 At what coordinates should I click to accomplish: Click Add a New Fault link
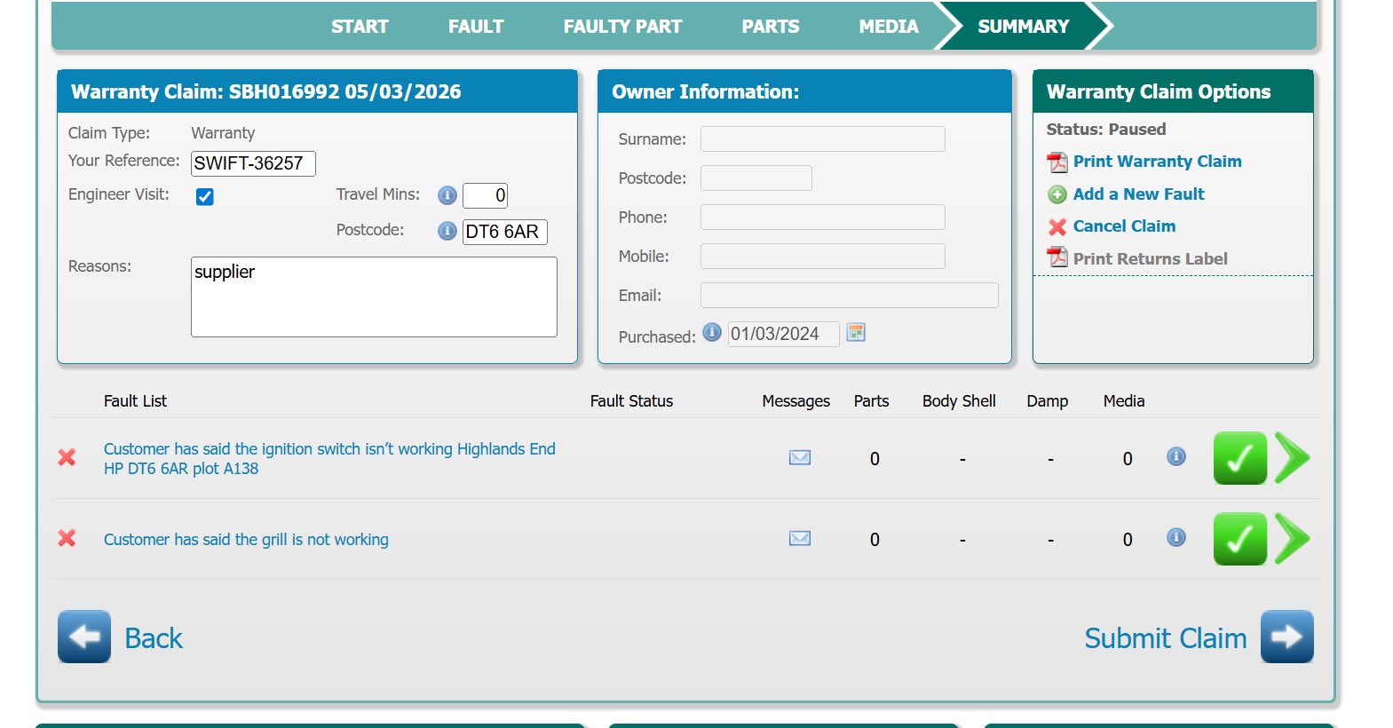point(1138,194)
